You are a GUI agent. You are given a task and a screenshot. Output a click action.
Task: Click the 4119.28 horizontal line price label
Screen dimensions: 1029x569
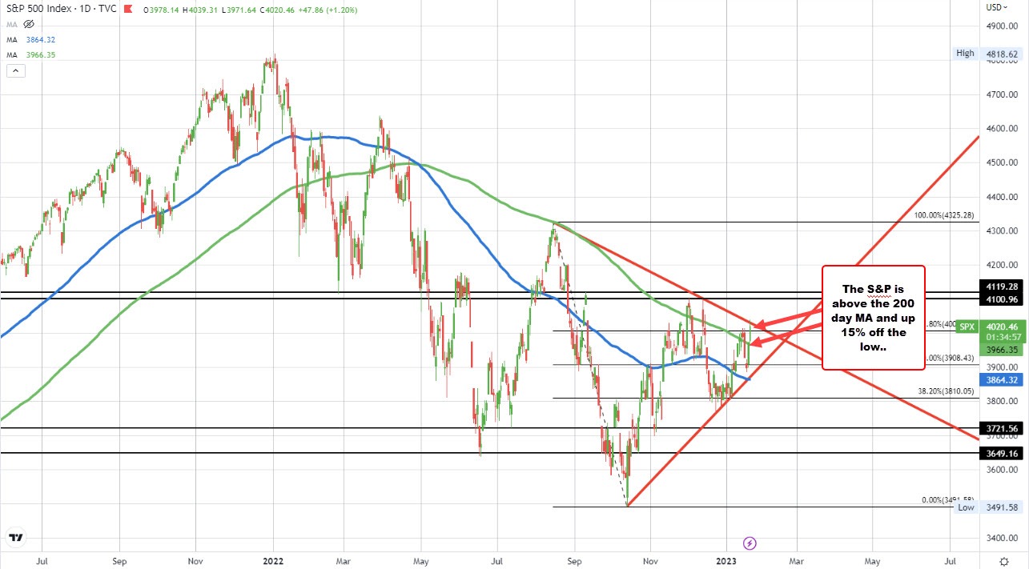point(1000,286)
